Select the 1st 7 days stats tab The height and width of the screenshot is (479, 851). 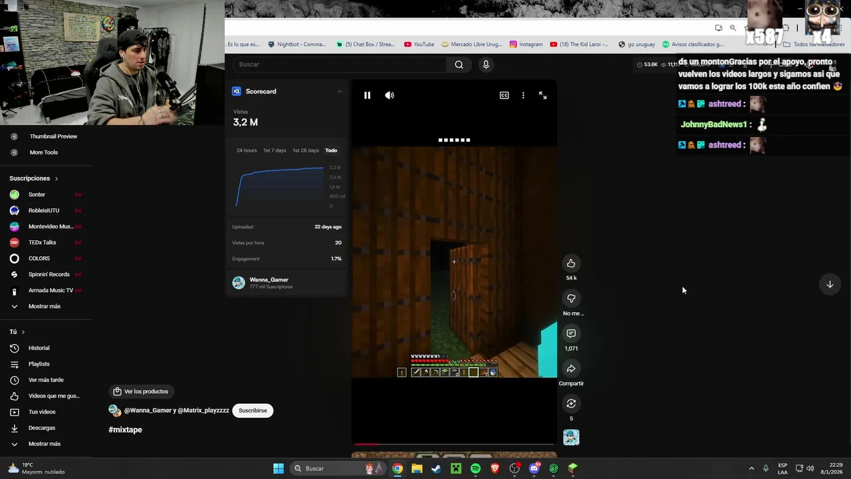275,150
